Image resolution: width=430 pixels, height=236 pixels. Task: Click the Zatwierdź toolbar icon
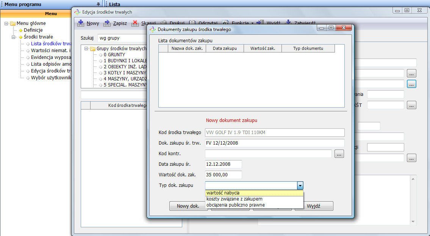tap(288, 22)
